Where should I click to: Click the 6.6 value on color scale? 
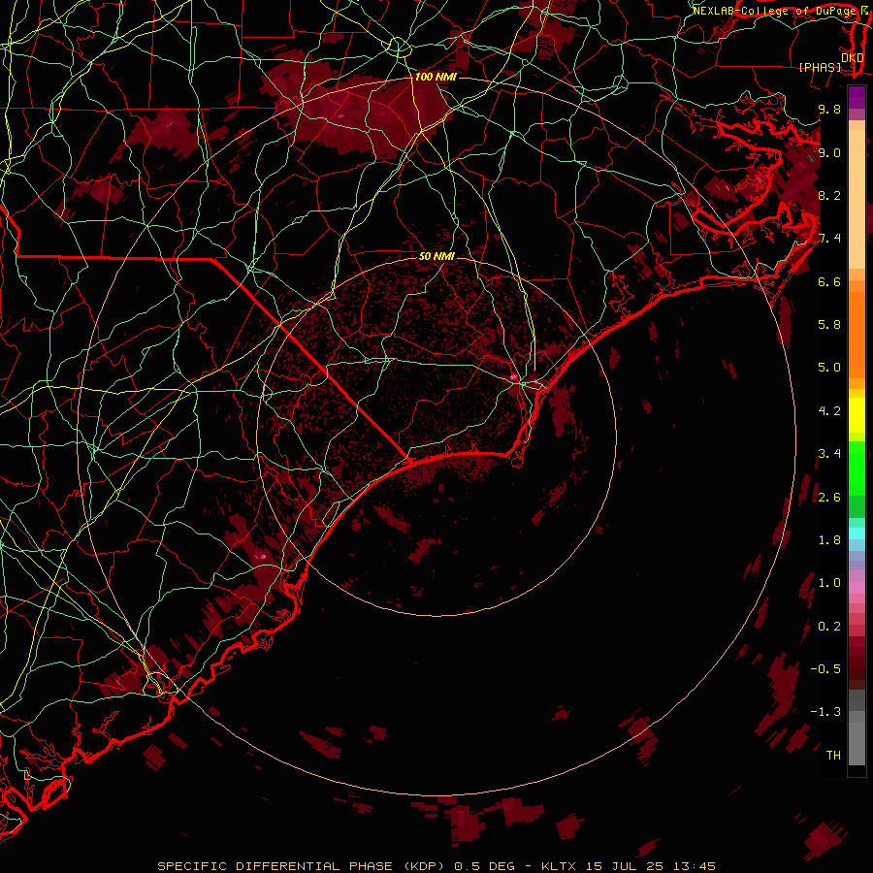pos(829,281)
